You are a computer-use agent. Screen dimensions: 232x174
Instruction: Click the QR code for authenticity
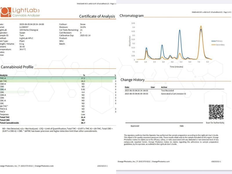pyautogui.click(x=216, y=112)
